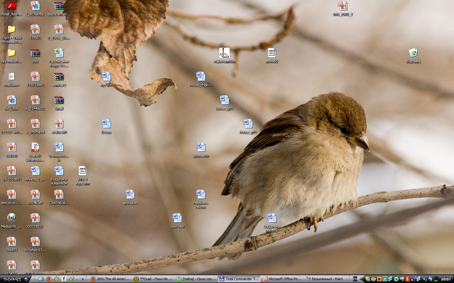
Task: Expand hidden Quick Launch items chevron
Action: (x=83, y=279)
